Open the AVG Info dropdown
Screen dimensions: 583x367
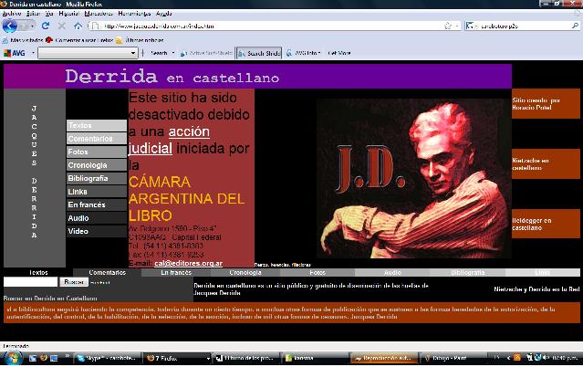tap(304, 53)
